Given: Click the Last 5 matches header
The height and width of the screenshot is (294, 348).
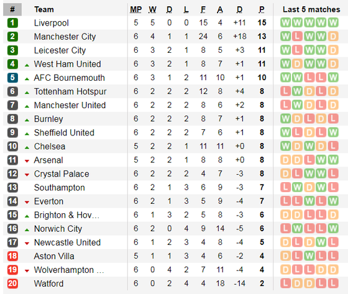Looking at the screenshot, I should (x=311, y=9).
